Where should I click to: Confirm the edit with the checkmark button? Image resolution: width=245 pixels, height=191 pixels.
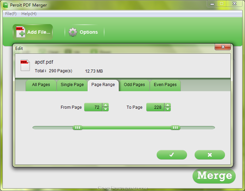click(x=172, y=155)
